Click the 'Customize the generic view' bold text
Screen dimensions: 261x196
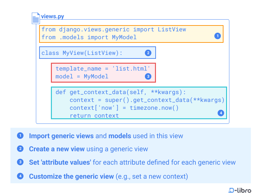pos(71,176)
